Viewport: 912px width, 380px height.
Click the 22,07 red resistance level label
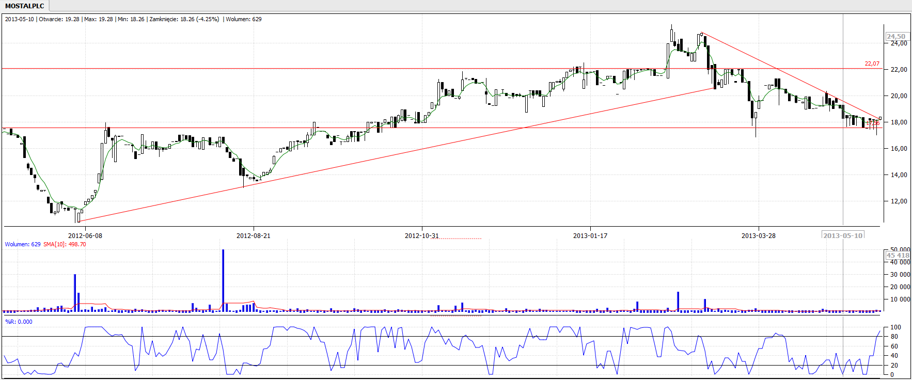pyautogui.click(x=872, y=64)
